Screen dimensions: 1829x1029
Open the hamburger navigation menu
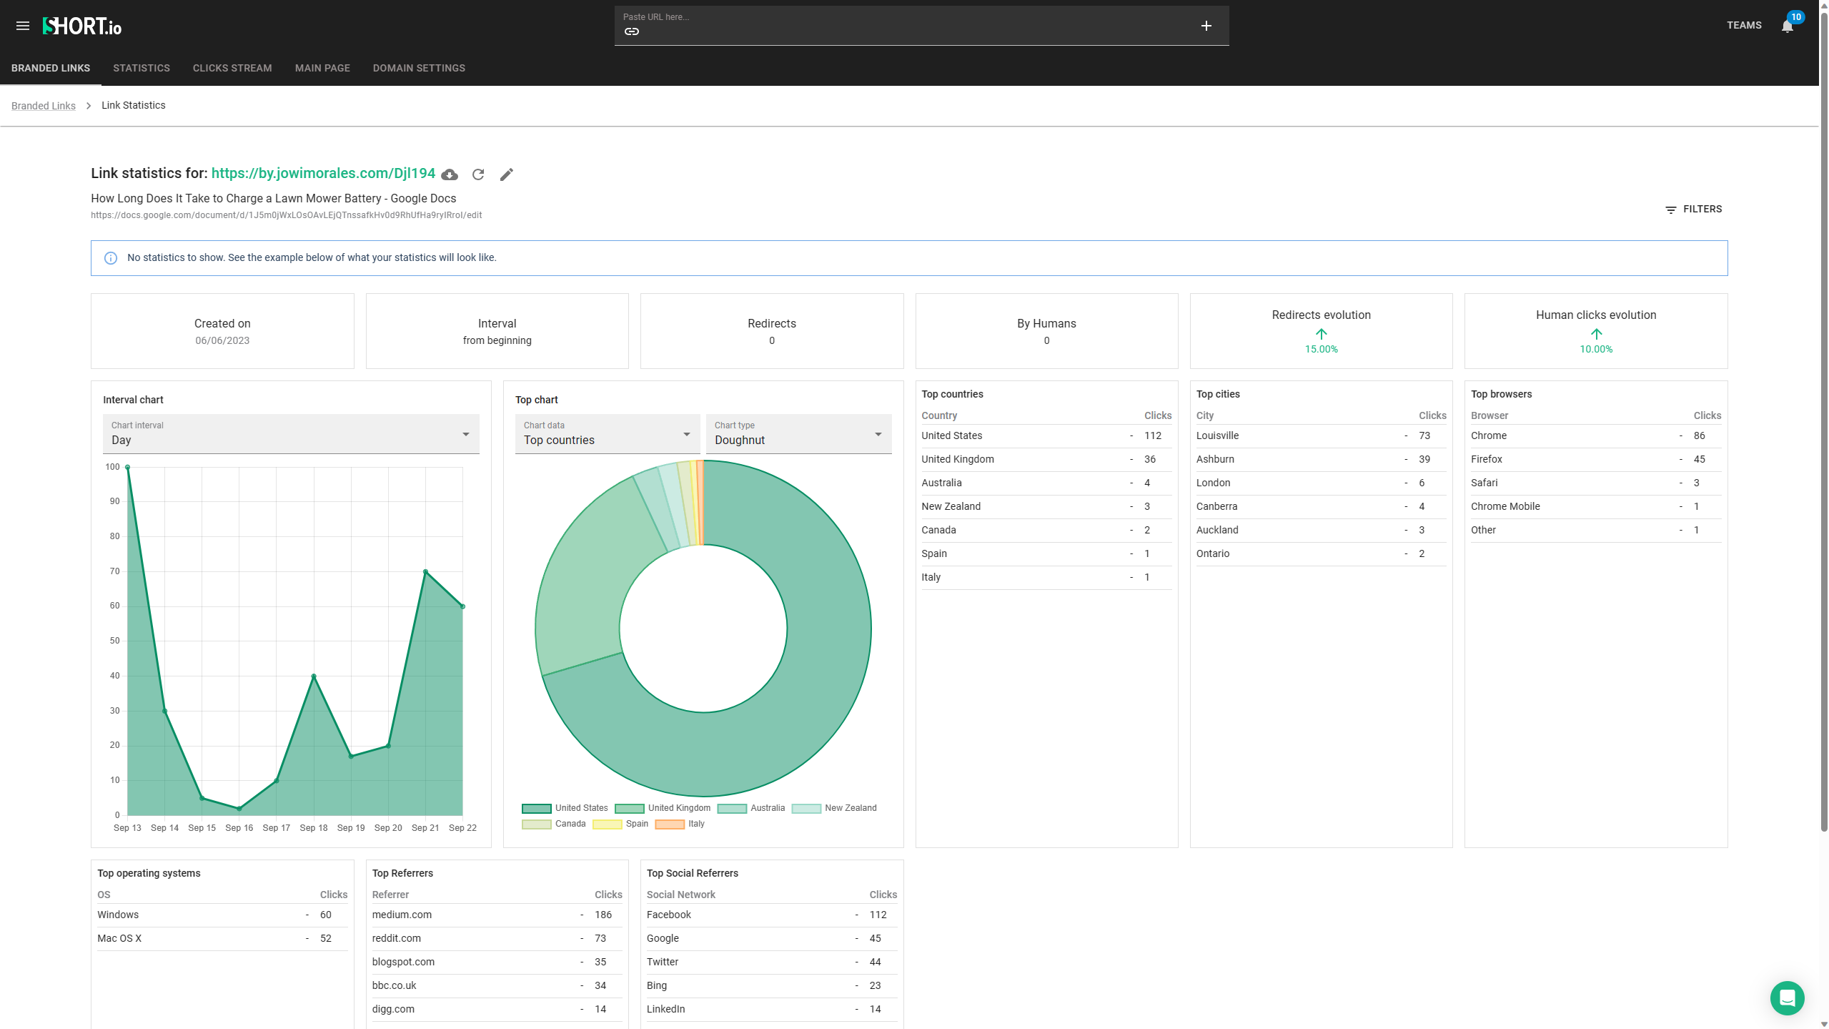tap(23, 26)
